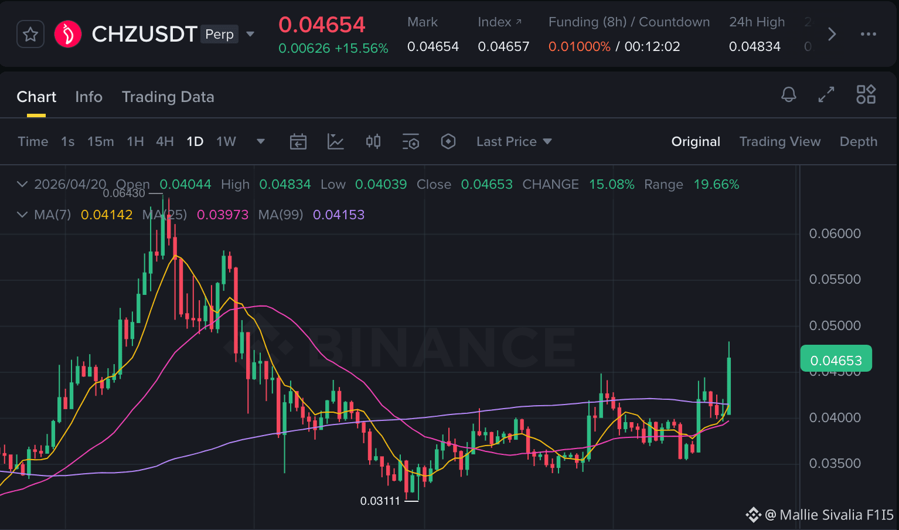899x530 pixels.
Task: Click the 0.03111 low price marker
Action: [x=380, y=501]
